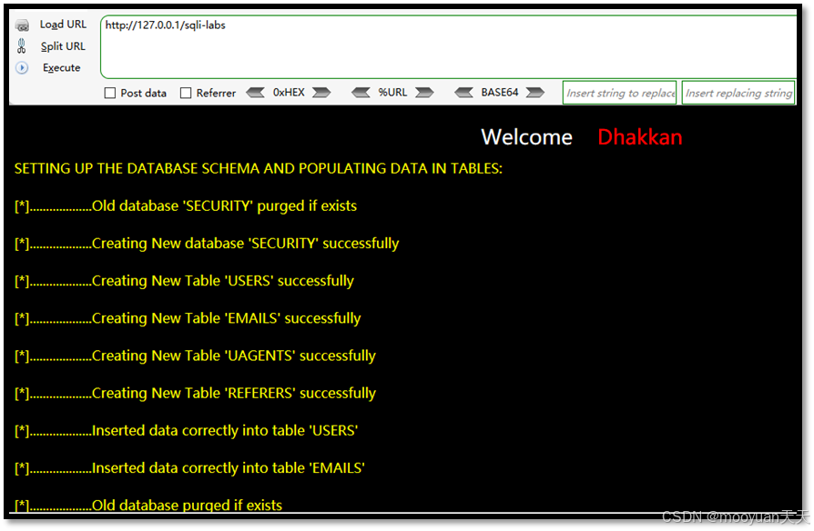Click the %URL encoding label
The height and width of the screenshot is (531, 814).
[392, 93]
